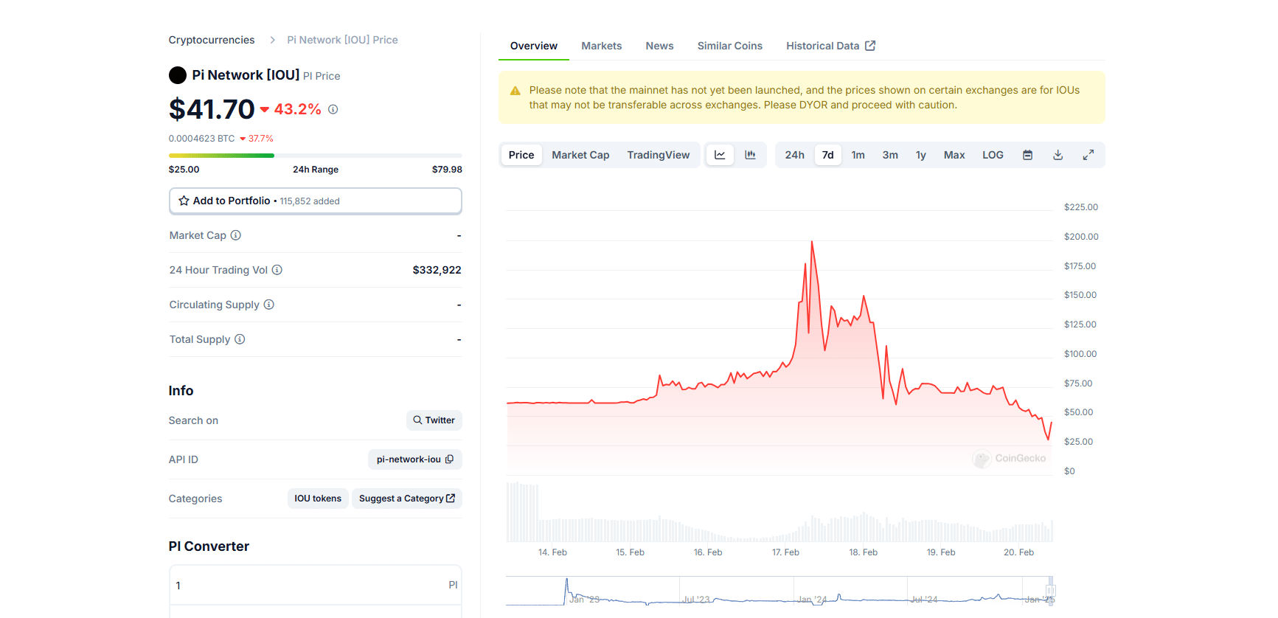Click the Info section heading
The width and height of the screenshot is (1278, 618).
(181, 391)
